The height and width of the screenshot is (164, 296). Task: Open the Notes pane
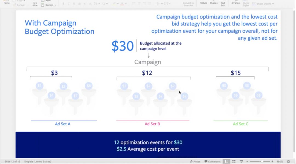click(195, 162)
